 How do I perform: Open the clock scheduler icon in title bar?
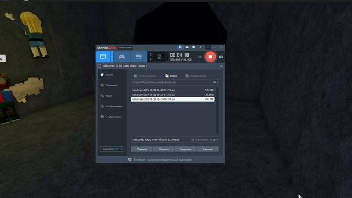point(194,47)
